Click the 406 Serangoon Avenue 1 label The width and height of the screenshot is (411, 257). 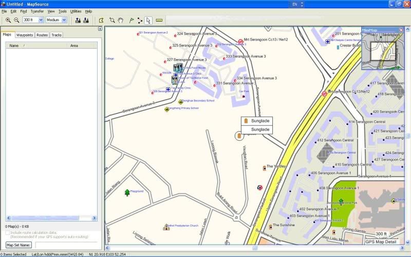click(x=331, y=173)
